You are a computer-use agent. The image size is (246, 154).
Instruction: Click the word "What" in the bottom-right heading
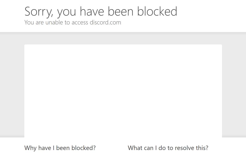(135, 148)
